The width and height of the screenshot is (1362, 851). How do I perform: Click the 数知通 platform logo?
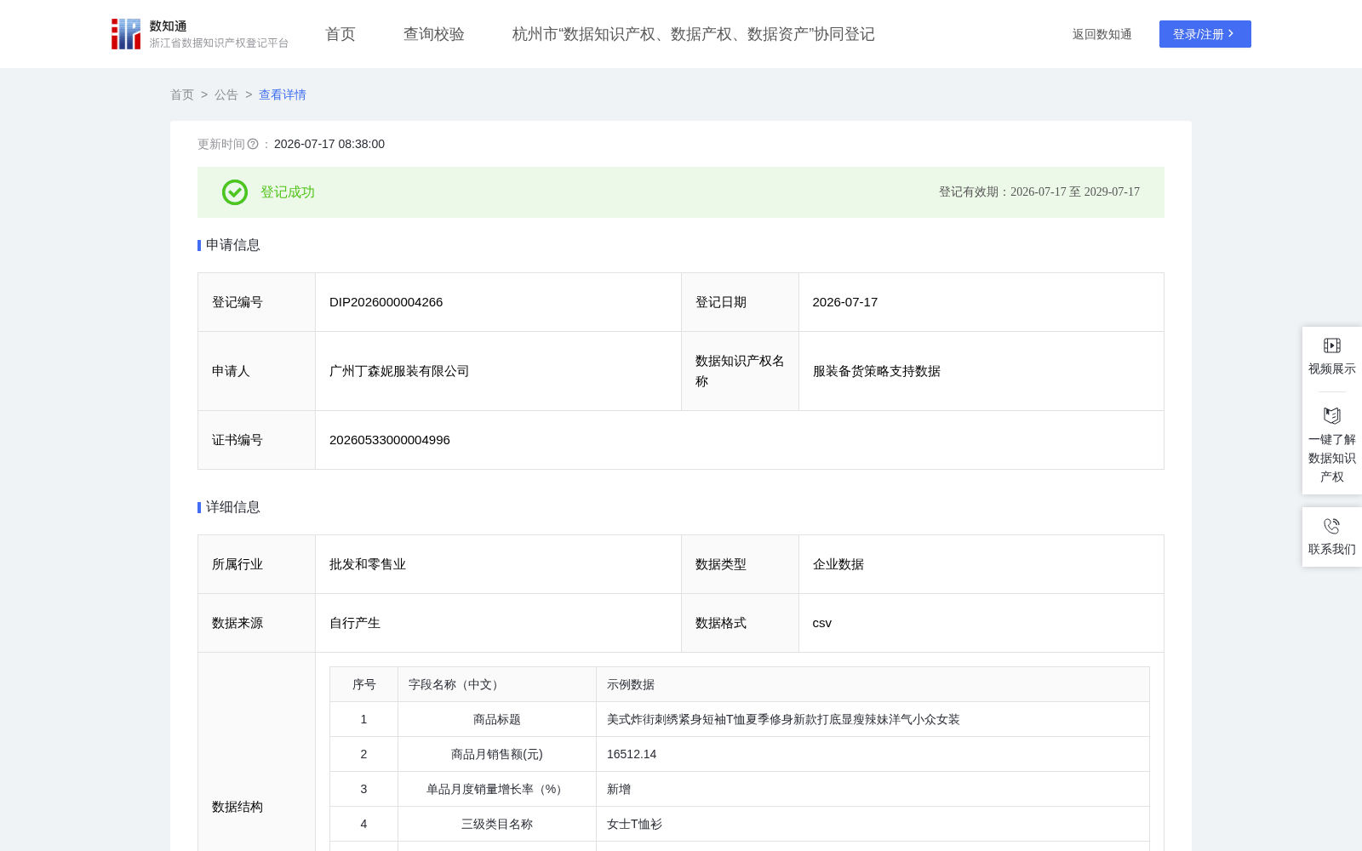pyautogui.click(x=199, y=34)
